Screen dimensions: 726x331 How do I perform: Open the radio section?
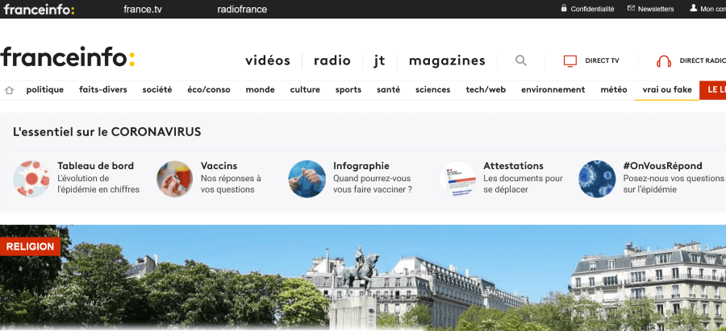click(x=332, y=60)
